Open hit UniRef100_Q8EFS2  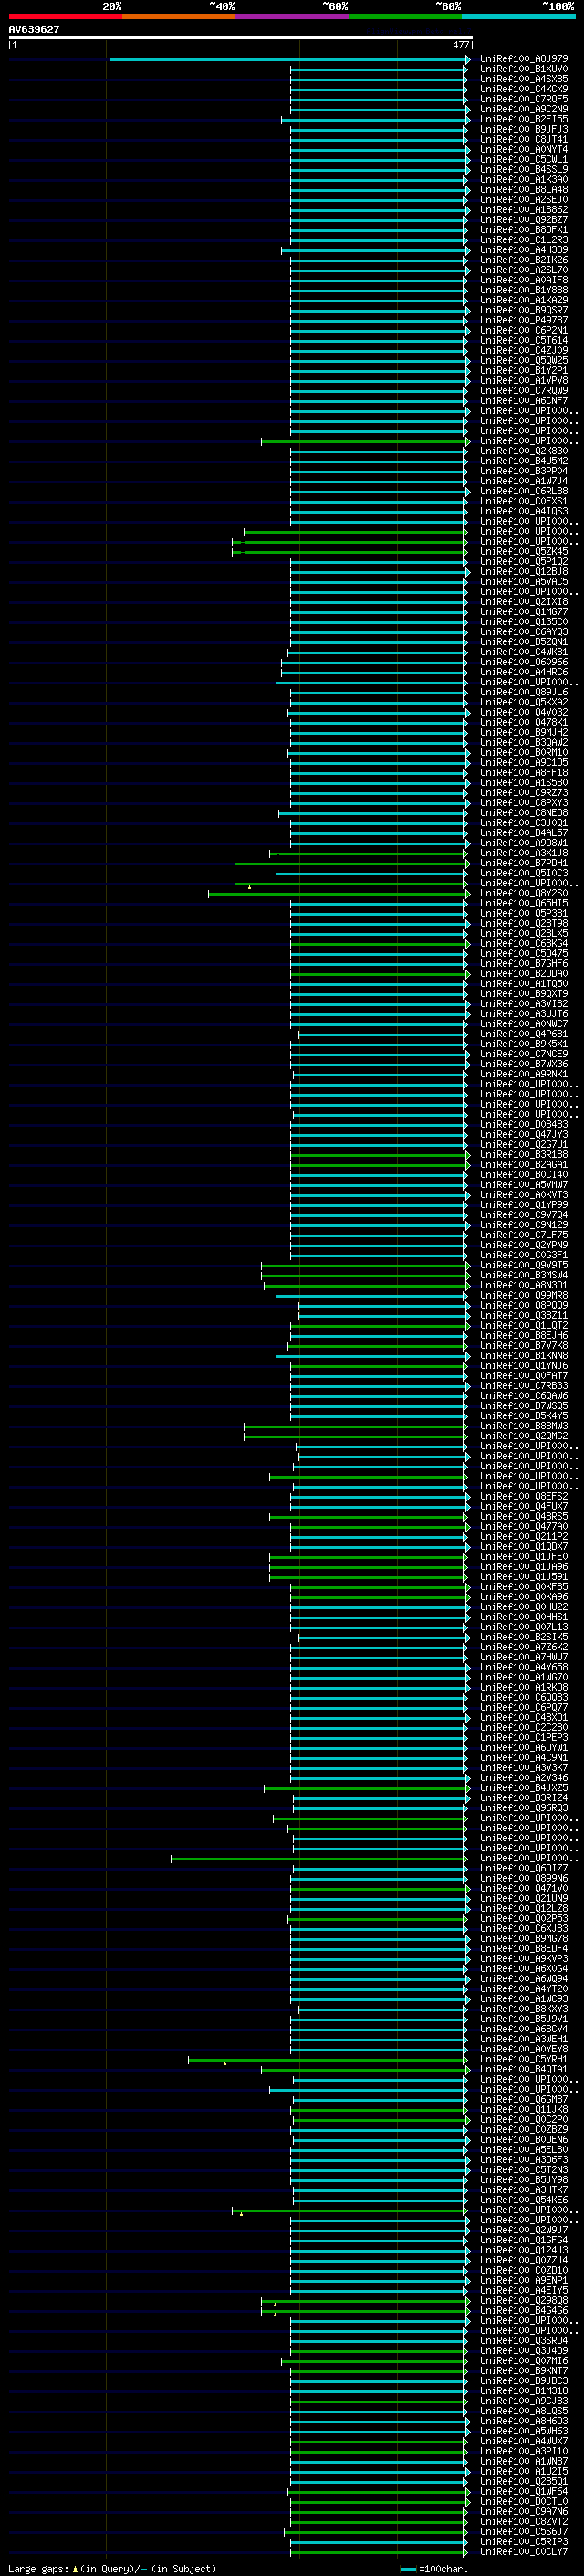(x=524, y=1496)
